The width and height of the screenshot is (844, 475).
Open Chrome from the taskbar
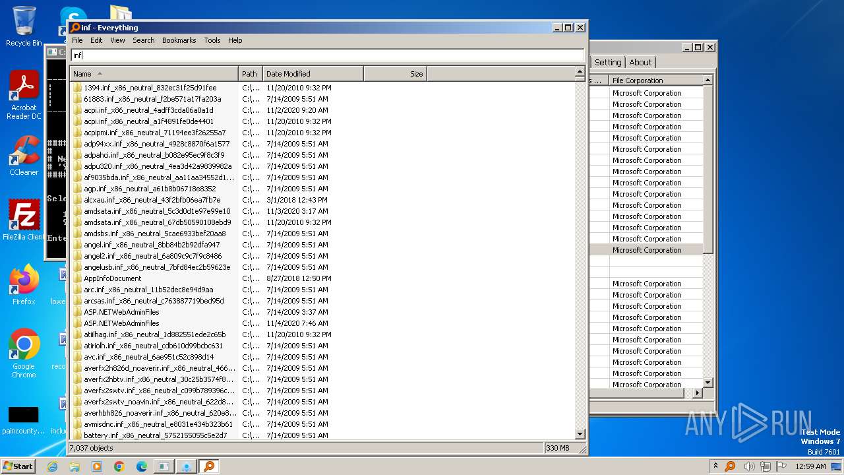(x=119, y=466)
